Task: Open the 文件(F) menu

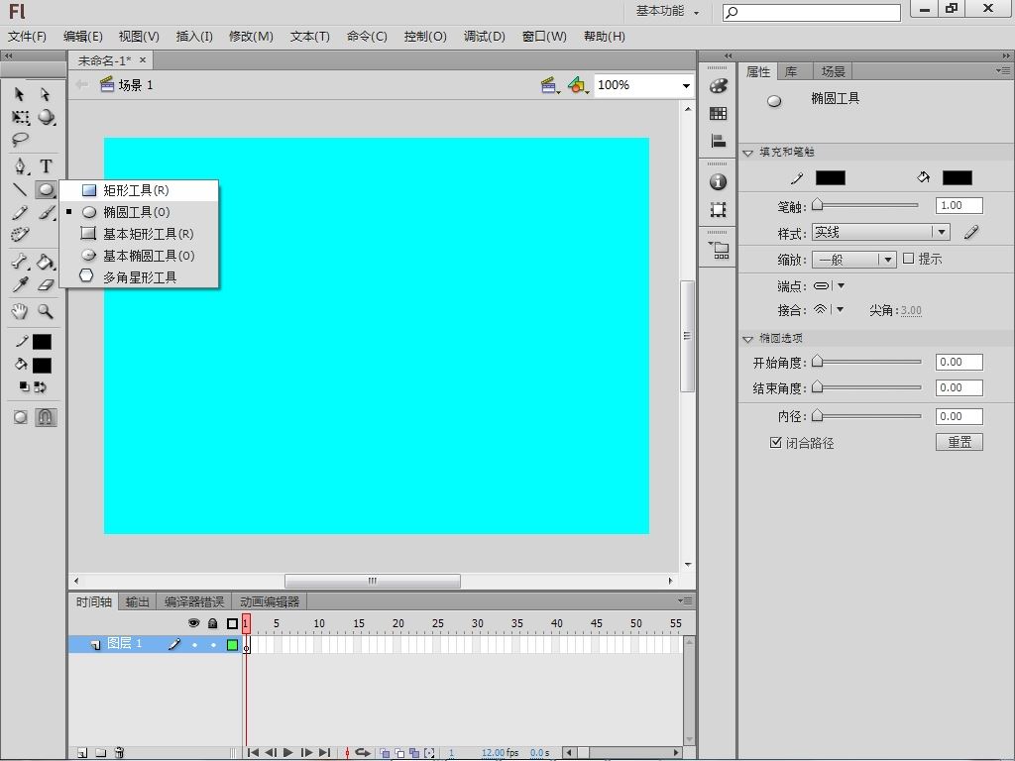Action: [27, 37]
